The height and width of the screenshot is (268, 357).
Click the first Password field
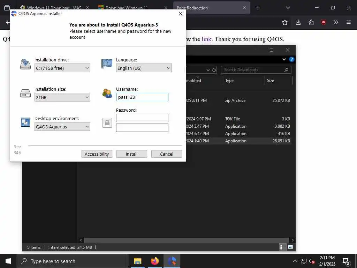point(142,118)
